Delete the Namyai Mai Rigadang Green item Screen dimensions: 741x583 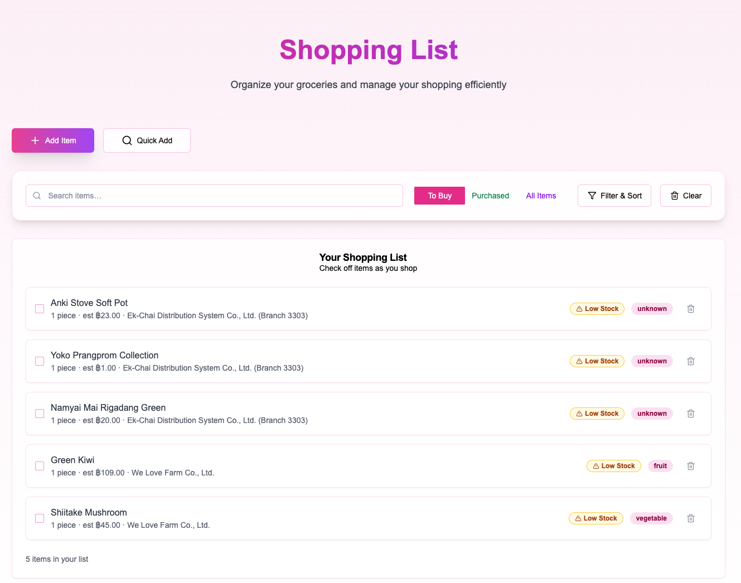[691, 414]
